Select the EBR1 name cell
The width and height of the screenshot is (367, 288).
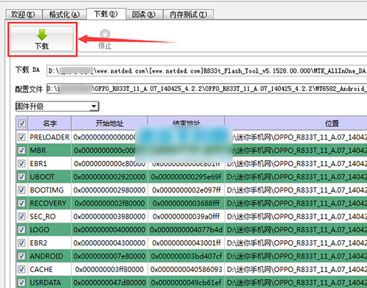click(50, 164)
